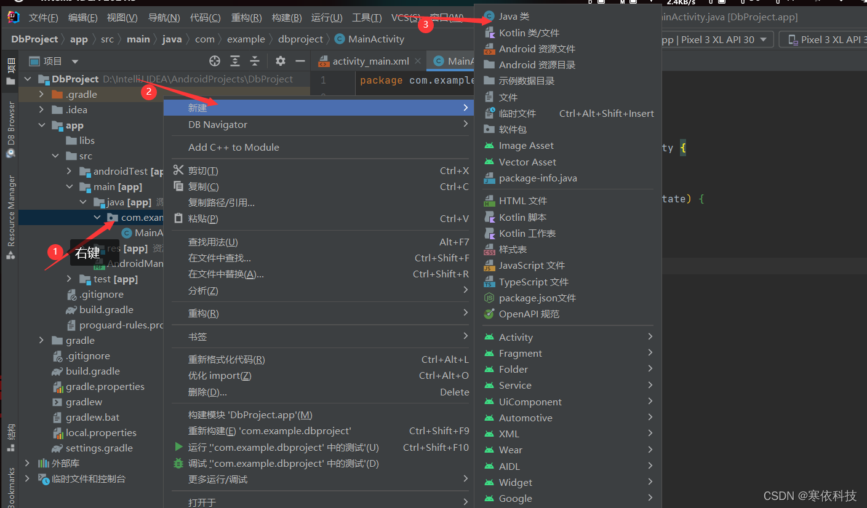Select Java 类 from the new submenu

click(567, 17)
